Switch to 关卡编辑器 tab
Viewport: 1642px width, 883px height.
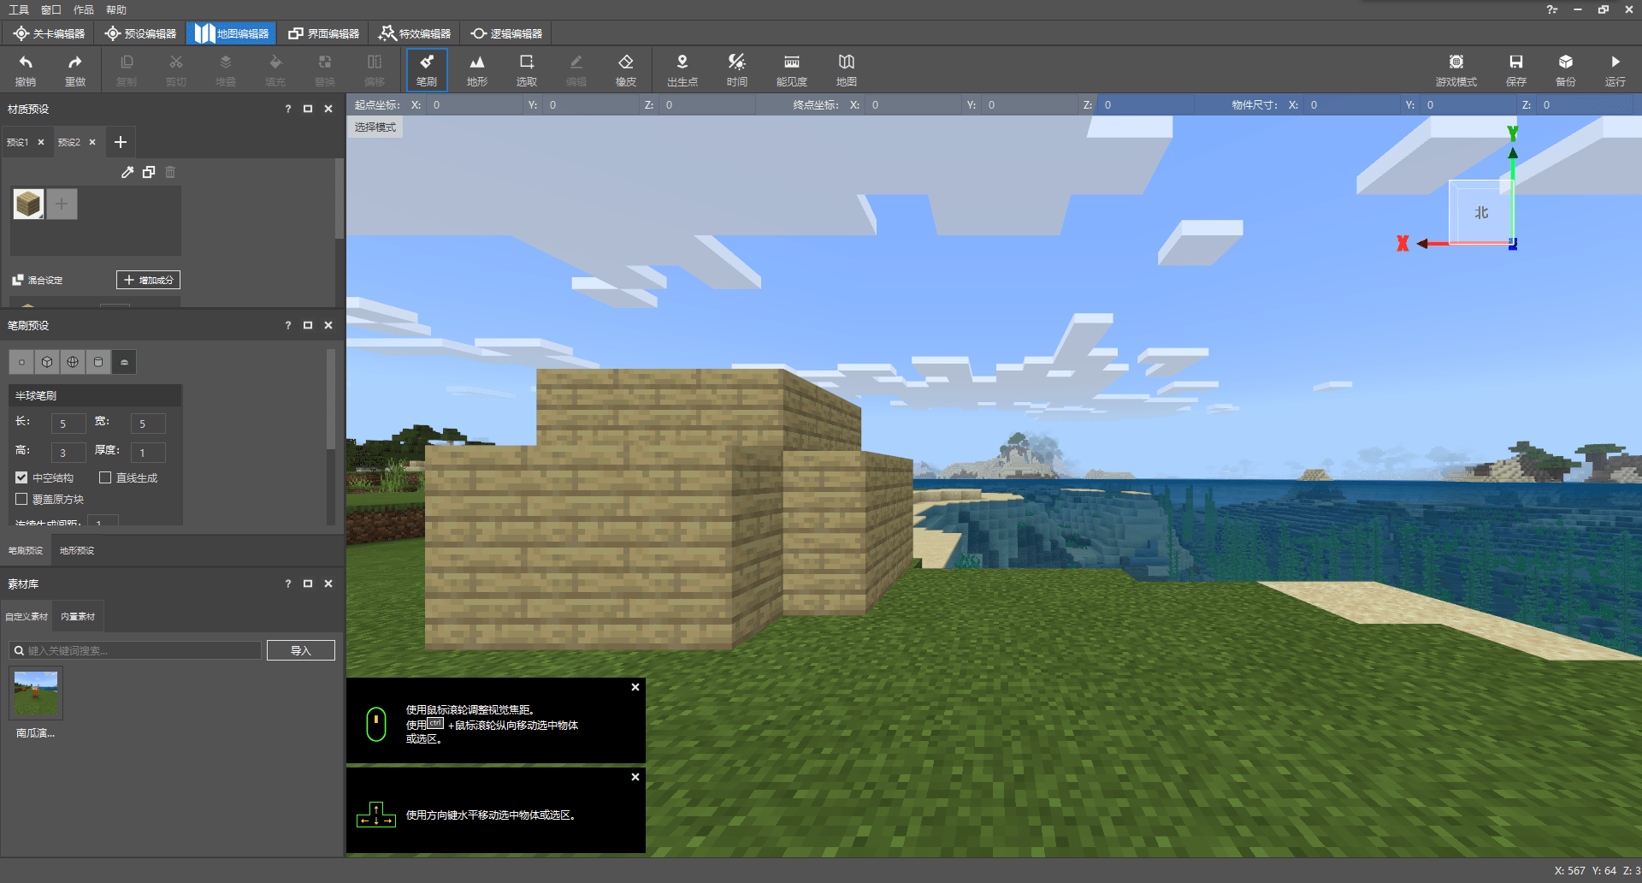tap(49, 33)
